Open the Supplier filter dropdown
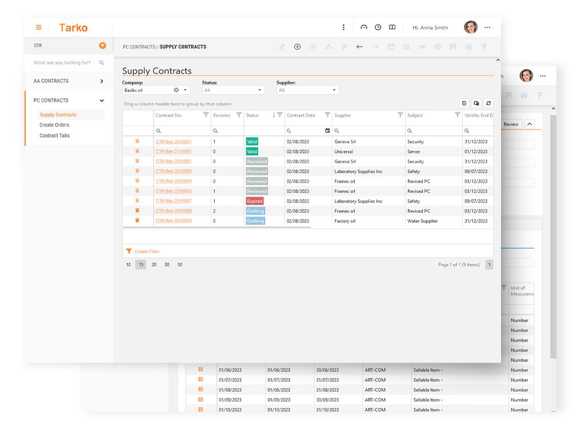The image size is (585, 445). [334, 90]
